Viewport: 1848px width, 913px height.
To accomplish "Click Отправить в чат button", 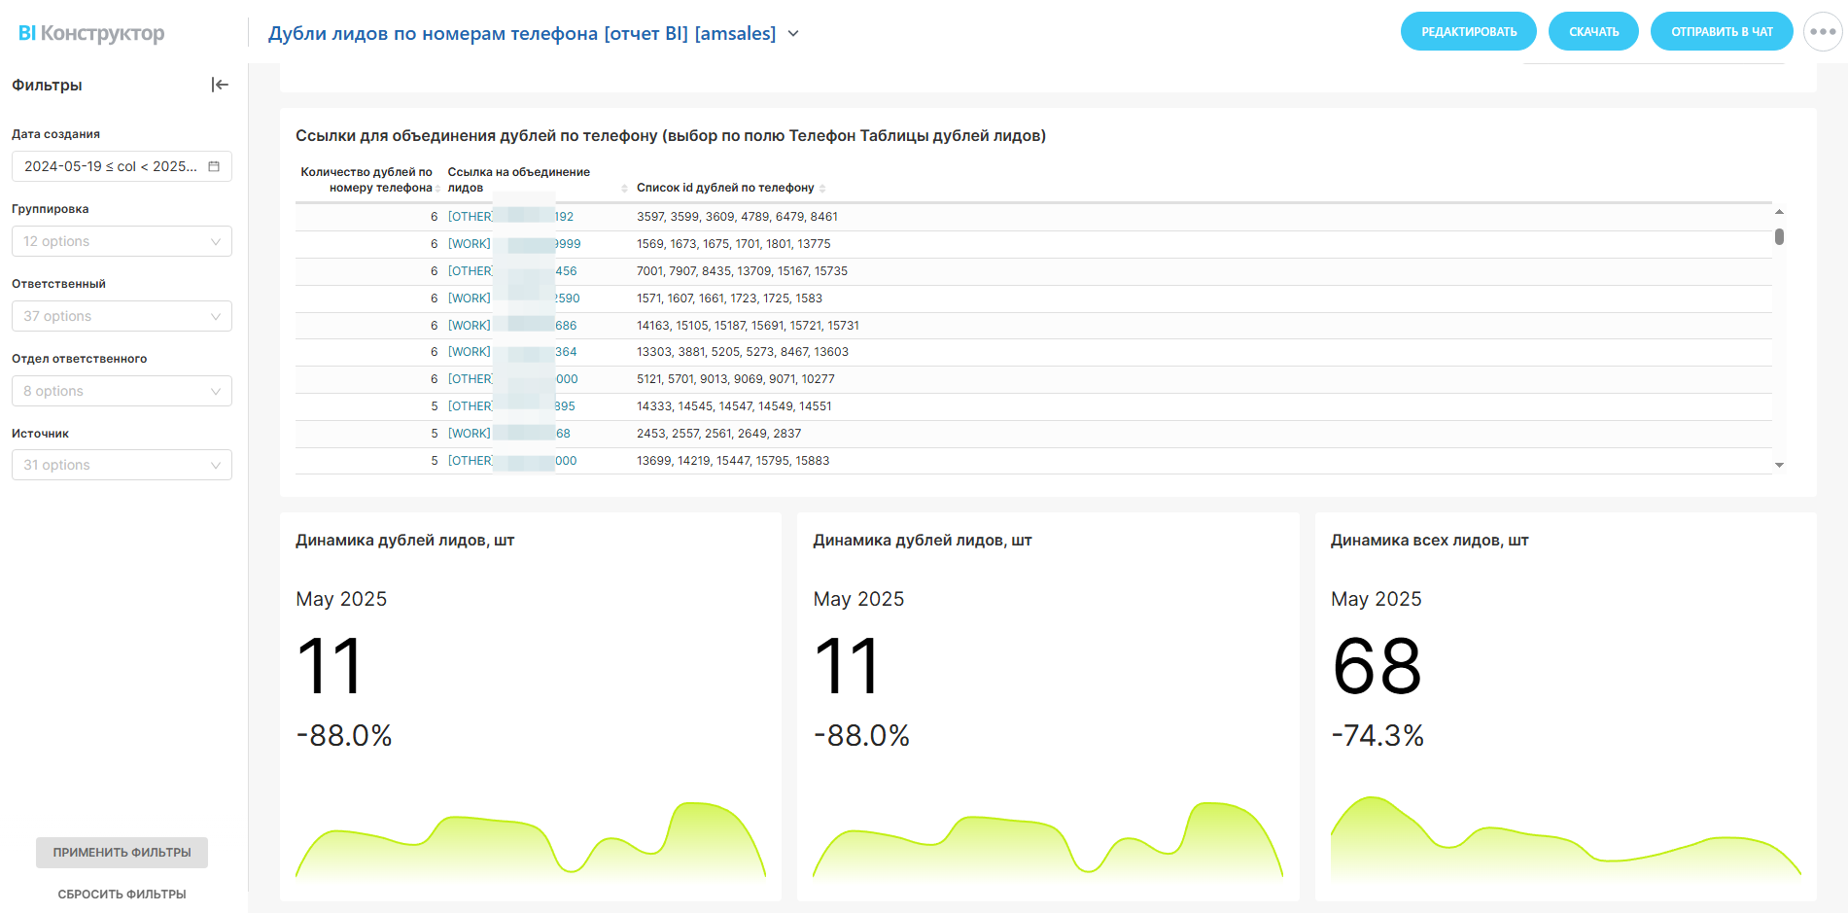I will pos(1722,32).
